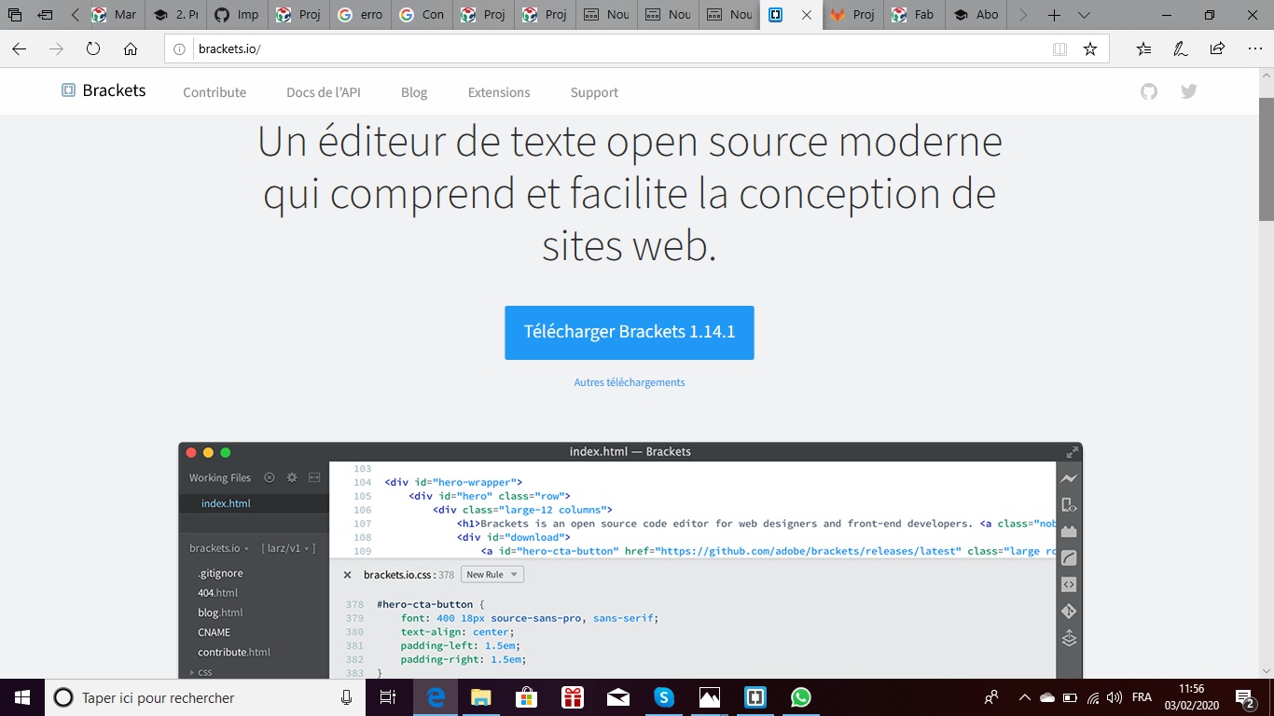Open Task View on the taskbar
Image resolution: width=1274 pixels, height=716 pixels.
tap(388, 697)
